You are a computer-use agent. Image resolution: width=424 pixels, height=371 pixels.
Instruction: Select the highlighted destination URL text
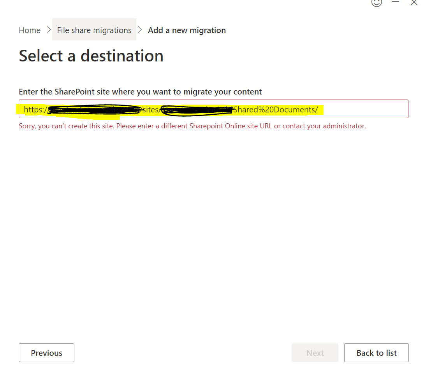pos(171,109)
